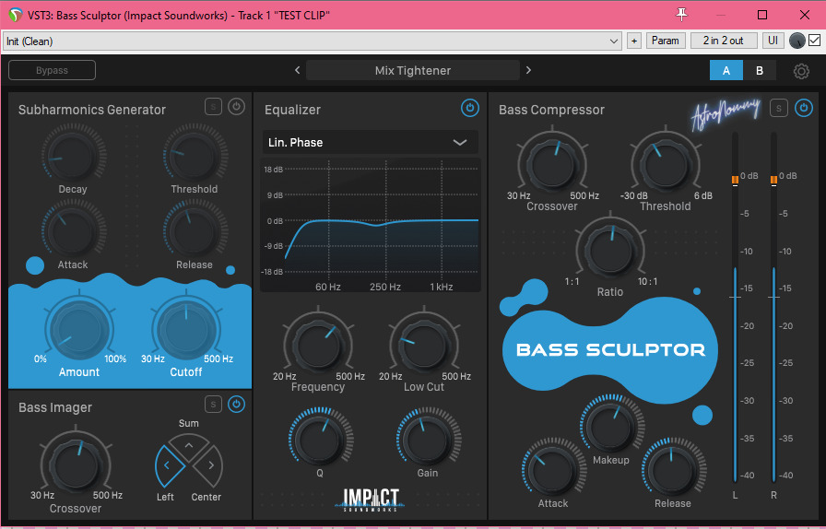The width and height of the screenshot is (826, 529).
Task: Click the Param button
Action: point(665,41)
